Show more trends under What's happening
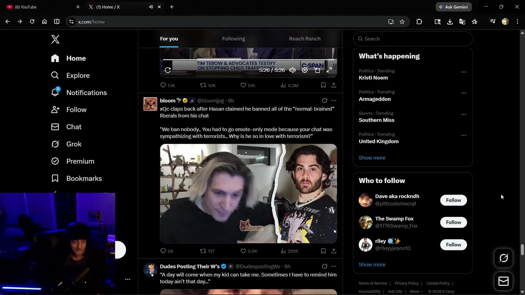Viewport: 525px width, 295px height. [x=372, y=158]
